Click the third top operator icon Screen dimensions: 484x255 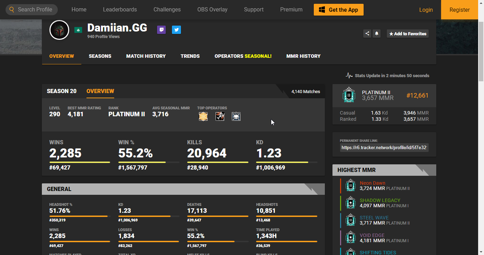click(236, 117)
